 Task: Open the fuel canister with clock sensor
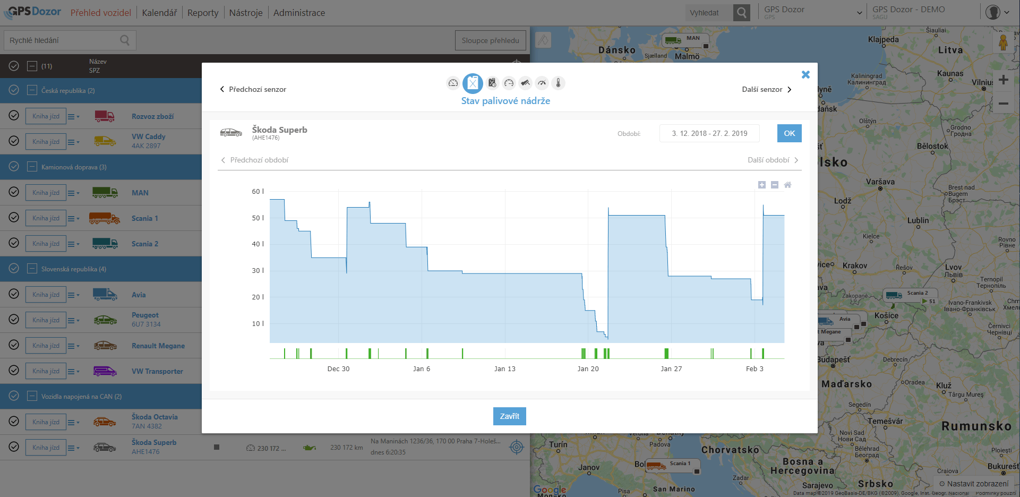pyautogui.click(x=492, y=83)
